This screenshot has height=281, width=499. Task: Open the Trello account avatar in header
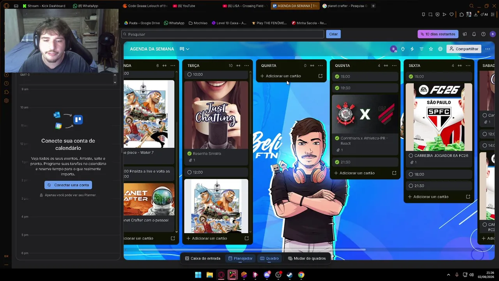click(492, 34)
